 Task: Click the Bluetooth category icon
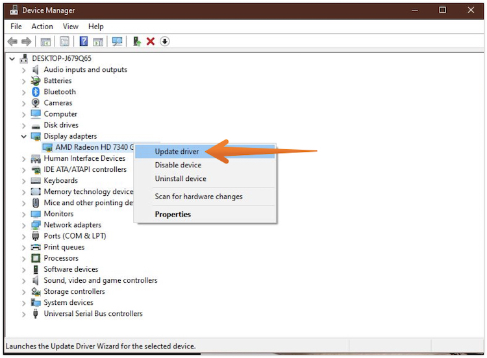[x=36, y=92]
